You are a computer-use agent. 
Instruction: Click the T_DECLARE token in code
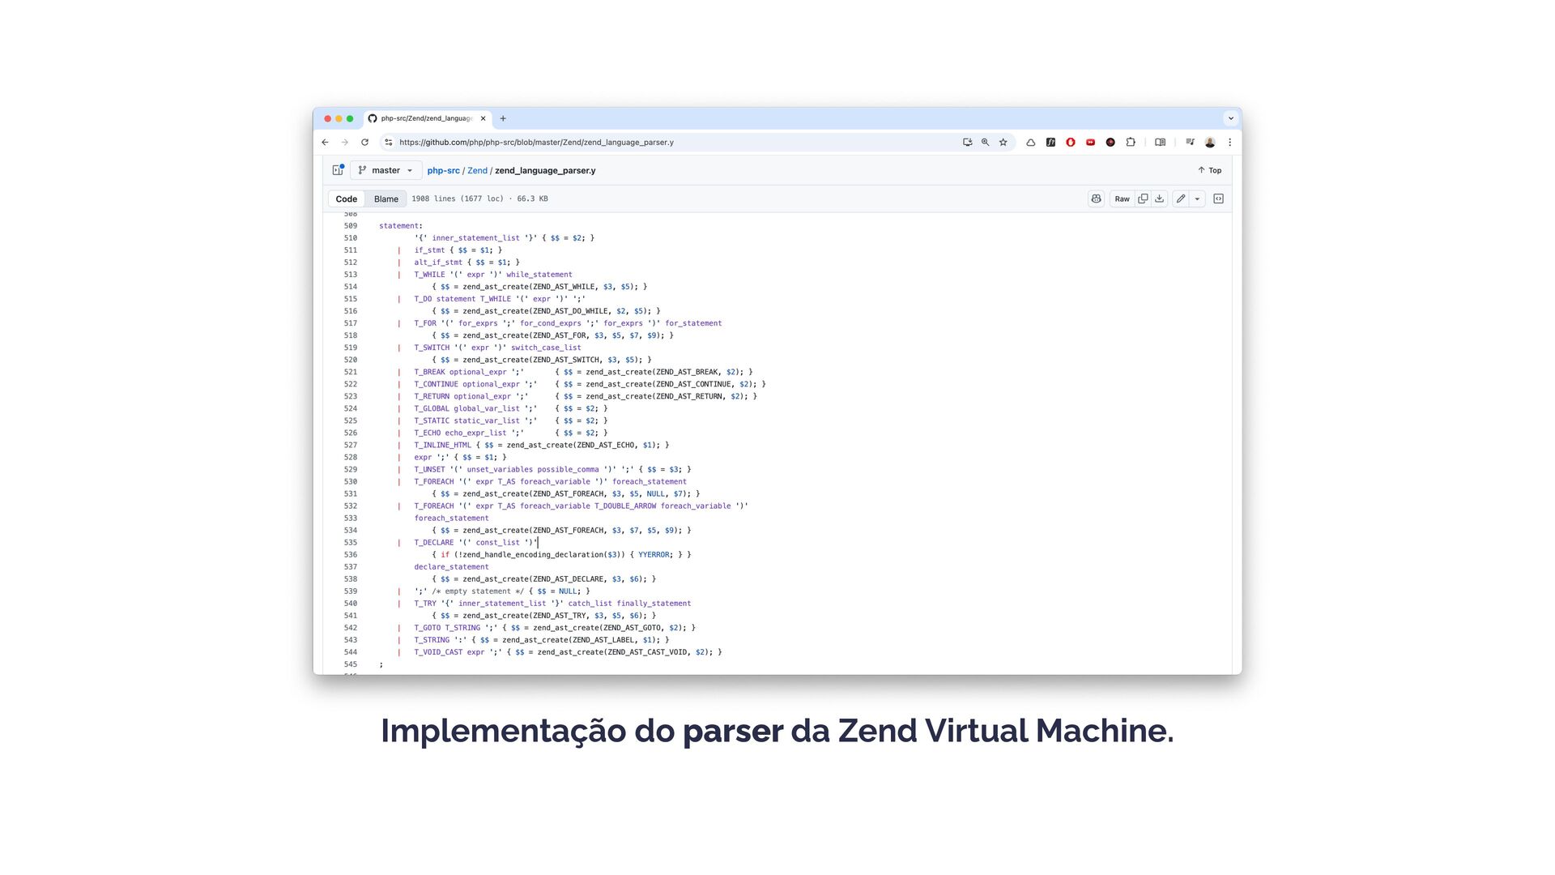tap(434, 543)
